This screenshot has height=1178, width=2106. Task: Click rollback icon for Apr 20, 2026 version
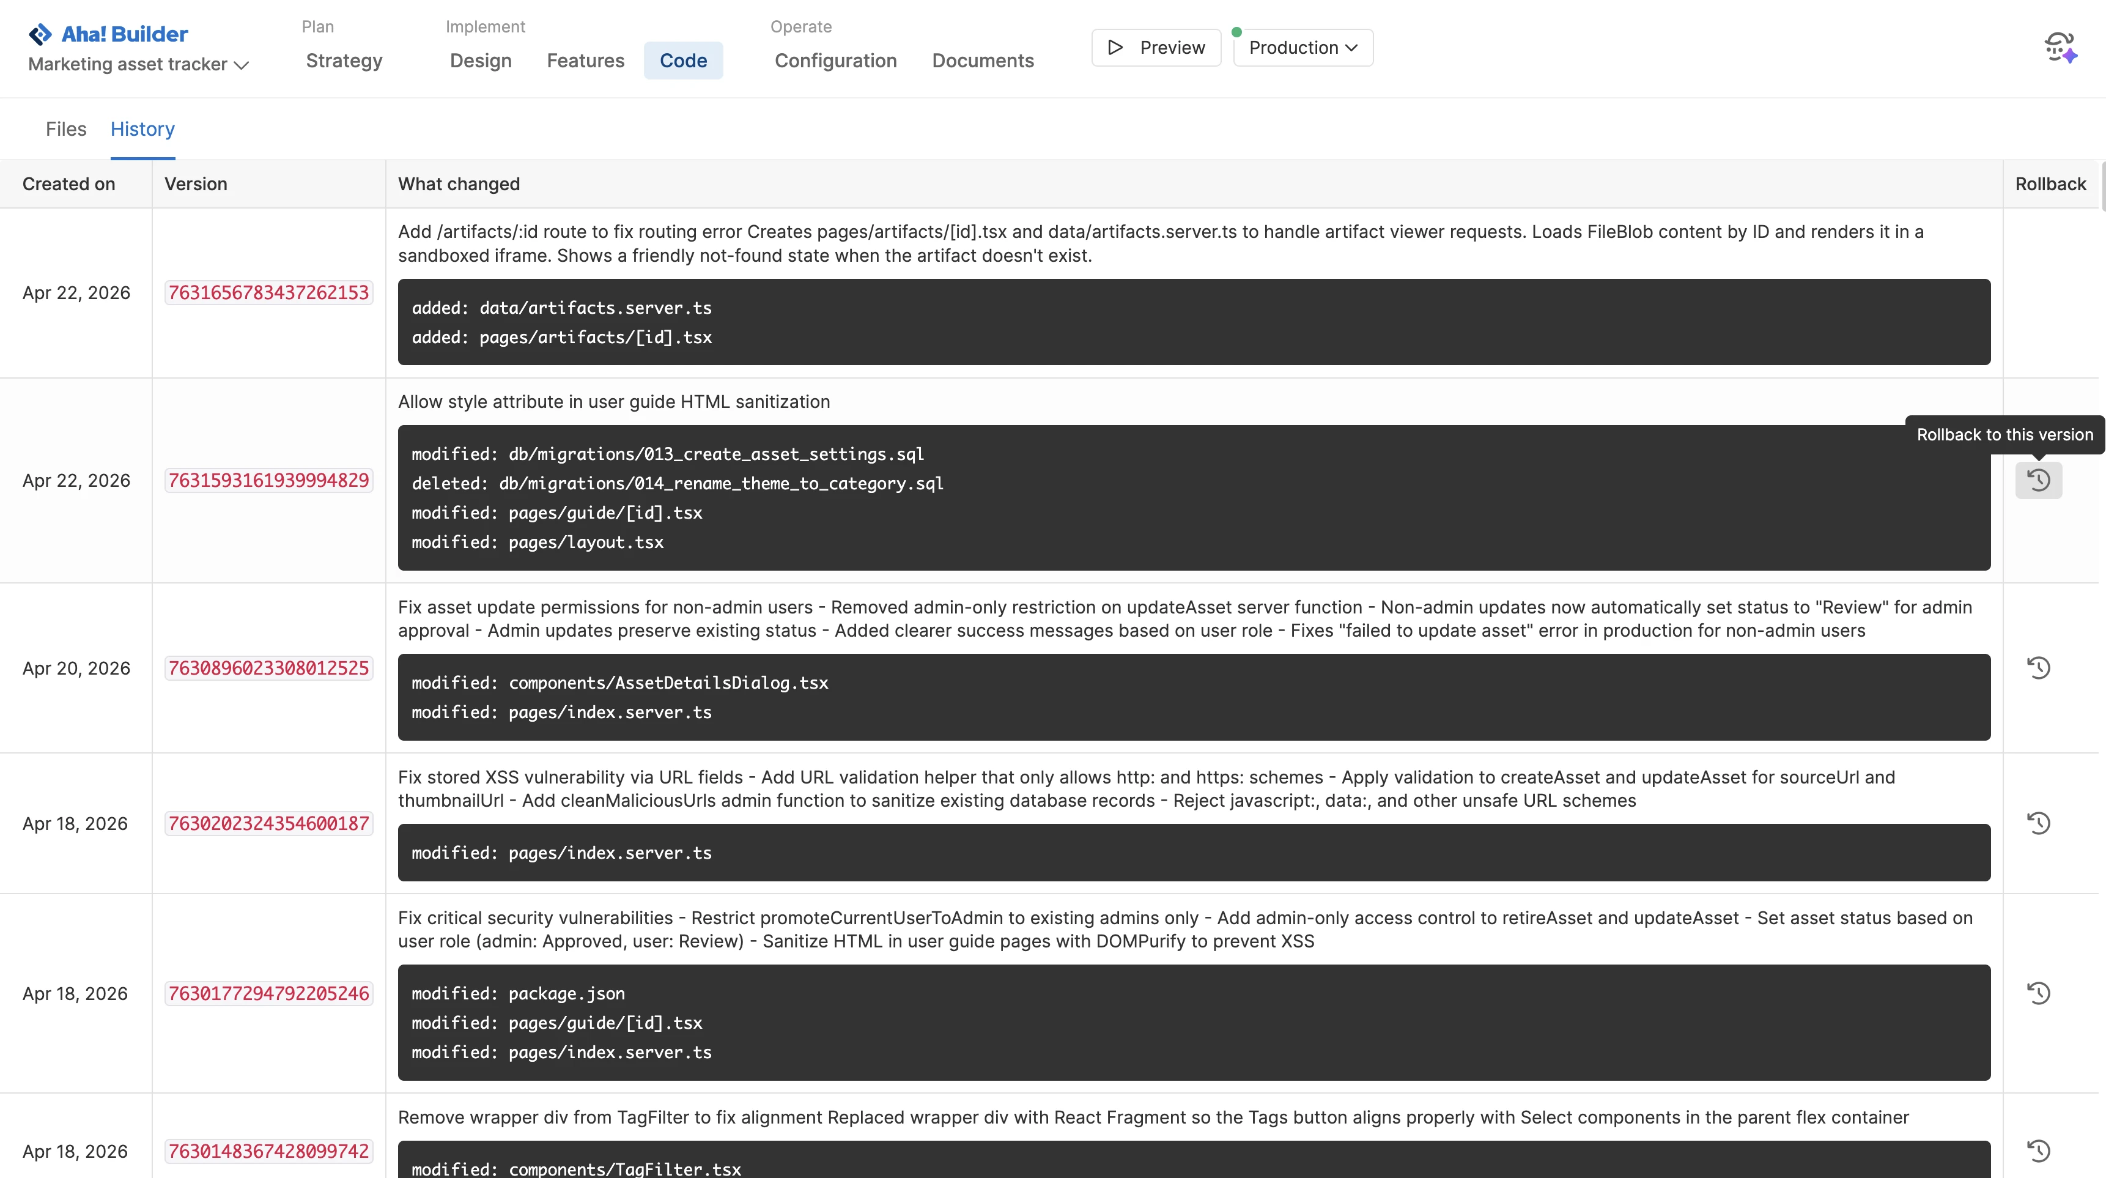click(2038, 668)
